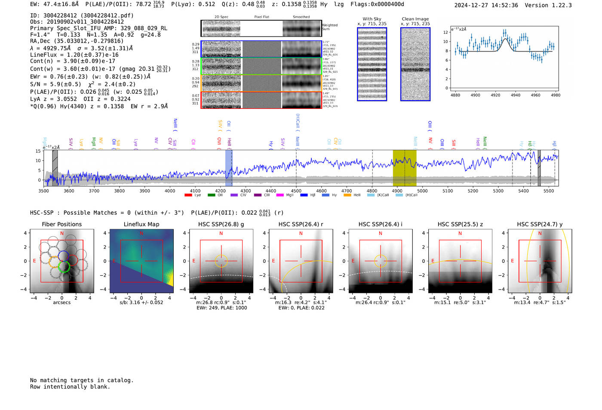Click the Hγ legend swatch
This screenshot has width=602, height=410.
[x=326, y=195]
